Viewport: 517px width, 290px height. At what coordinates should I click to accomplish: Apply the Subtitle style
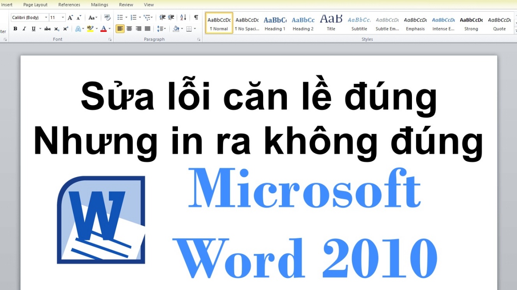[359, 23]
